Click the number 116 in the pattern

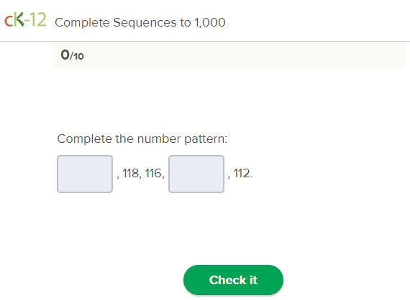[153, 173]
